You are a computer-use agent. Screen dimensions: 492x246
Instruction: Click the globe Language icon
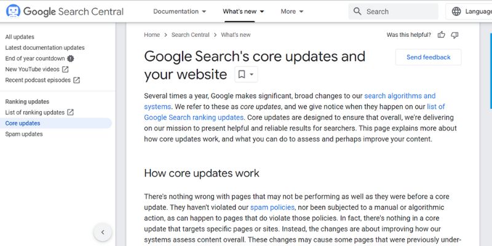click(456, 12)
